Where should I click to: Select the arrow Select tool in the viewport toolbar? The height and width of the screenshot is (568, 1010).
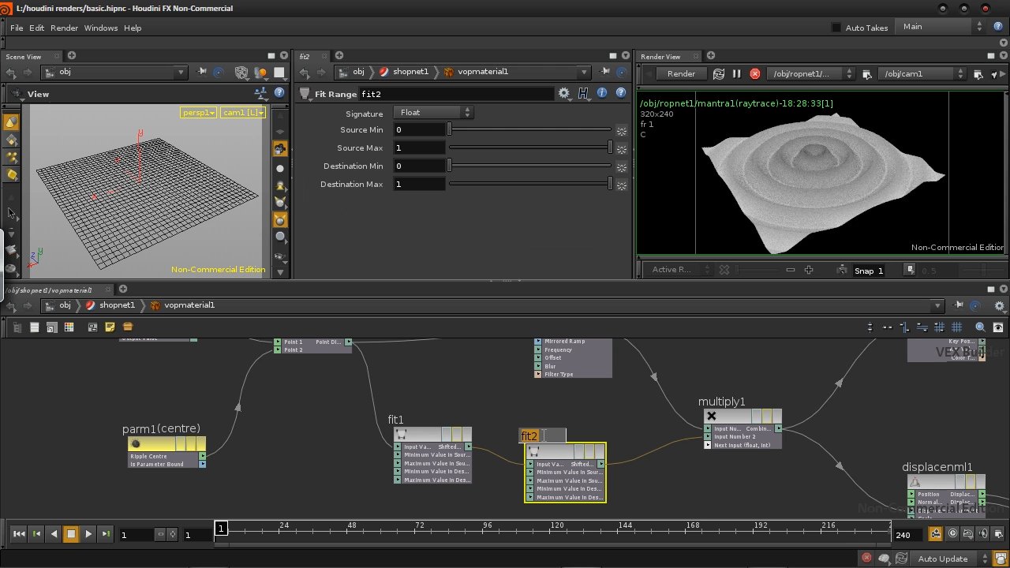(x=11, y=213)
